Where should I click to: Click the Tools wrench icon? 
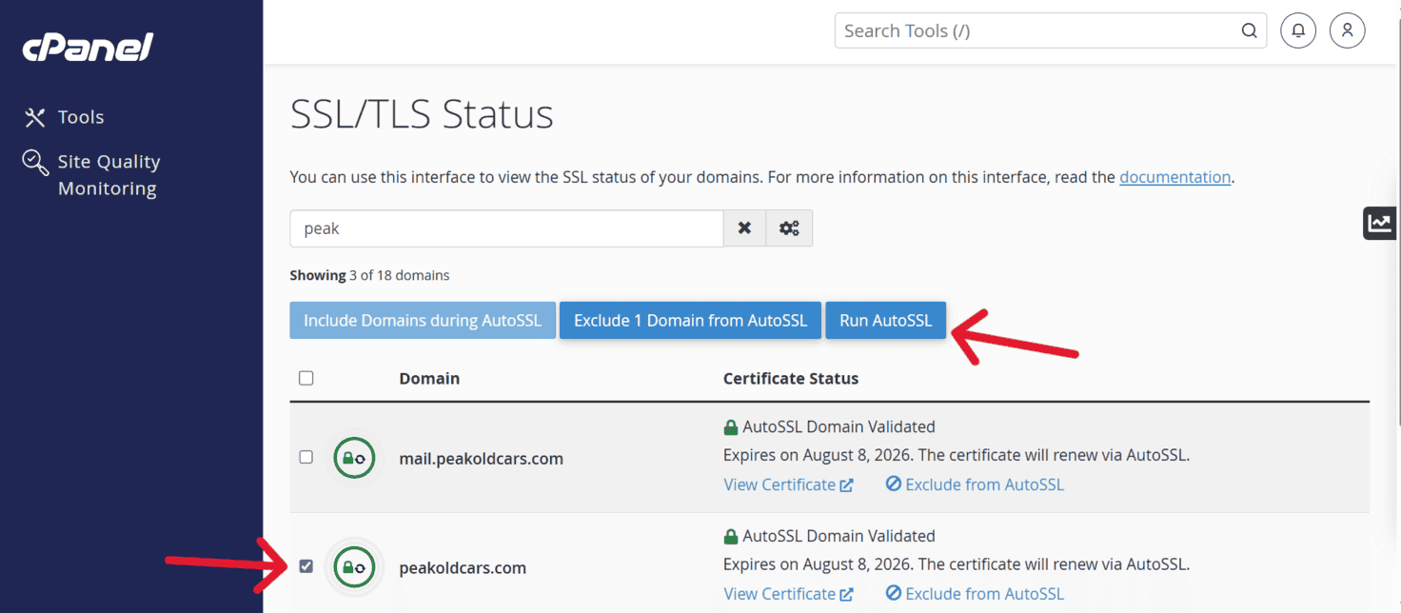tap(35, 117)
